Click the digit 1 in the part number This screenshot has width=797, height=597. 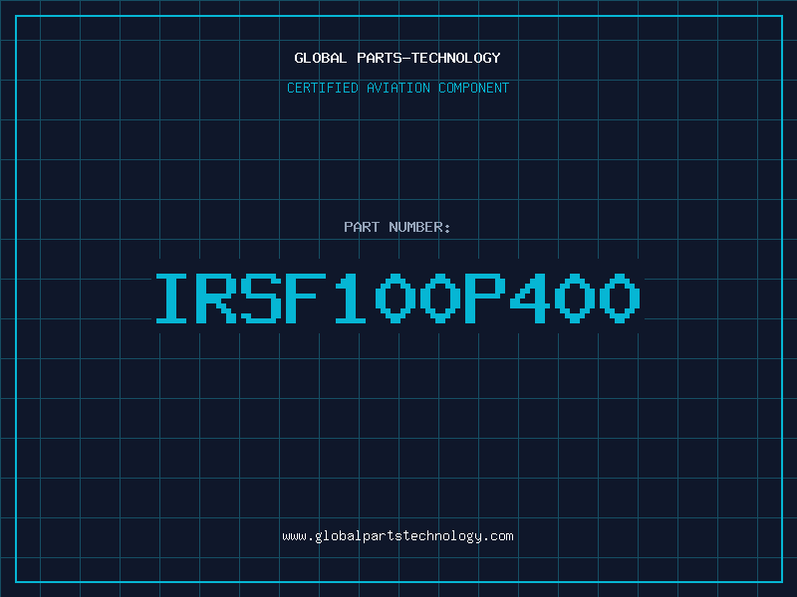pos(353,298)
